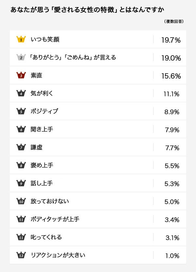This screenshot has width=196, height=272.
Task: Click the rank 9 crown beside 話し上手
Action: [x=21, y=183]
